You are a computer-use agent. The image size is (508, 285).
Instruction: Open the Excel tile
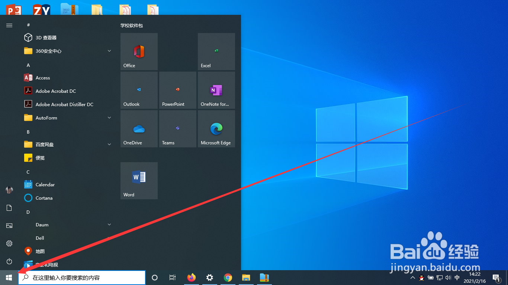coord(216,52)
